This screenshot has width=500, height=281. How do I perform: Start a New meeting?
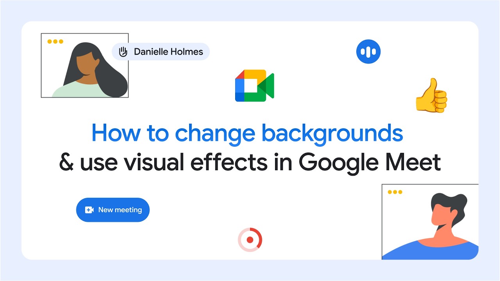tap(113, 210)
